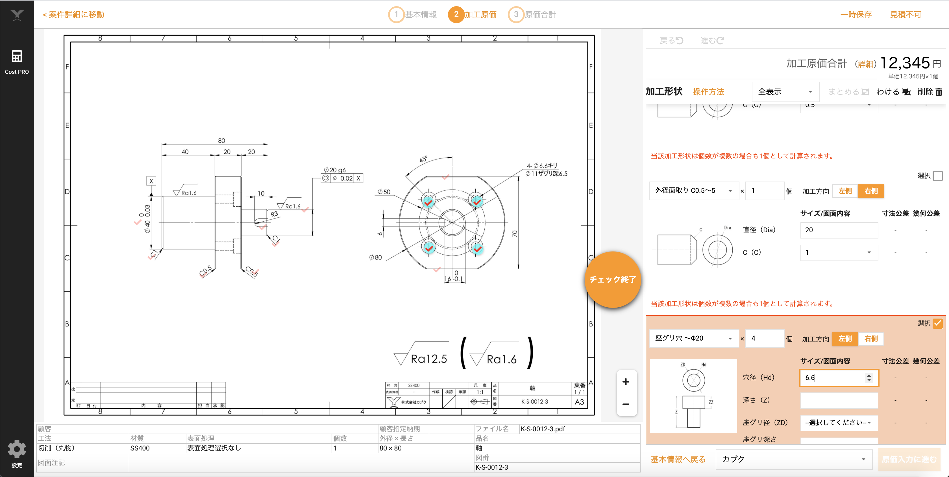Screen dimensions: 949x477
Task: Uncheck 選択 box for 座グリ穴 row
Action: coord(938,323)
